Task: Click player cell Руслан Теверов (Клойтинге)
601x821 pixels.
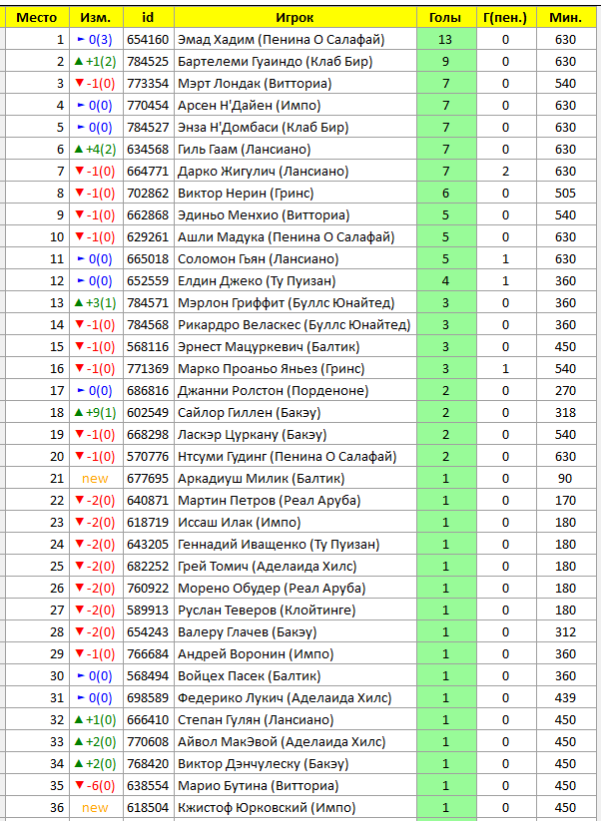Action: coord(295,612)
